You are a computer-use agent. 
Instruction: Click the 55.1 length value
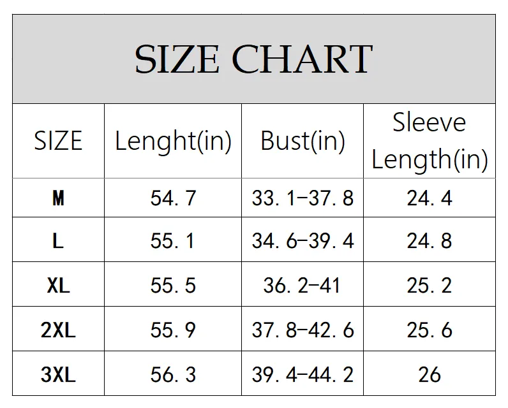[173, 241]
